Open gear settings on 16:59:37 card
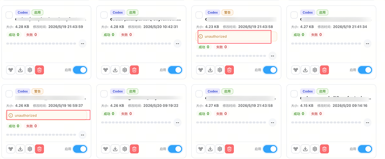Image resolution: width=385 pixels, height=159 pixels. 30,149
